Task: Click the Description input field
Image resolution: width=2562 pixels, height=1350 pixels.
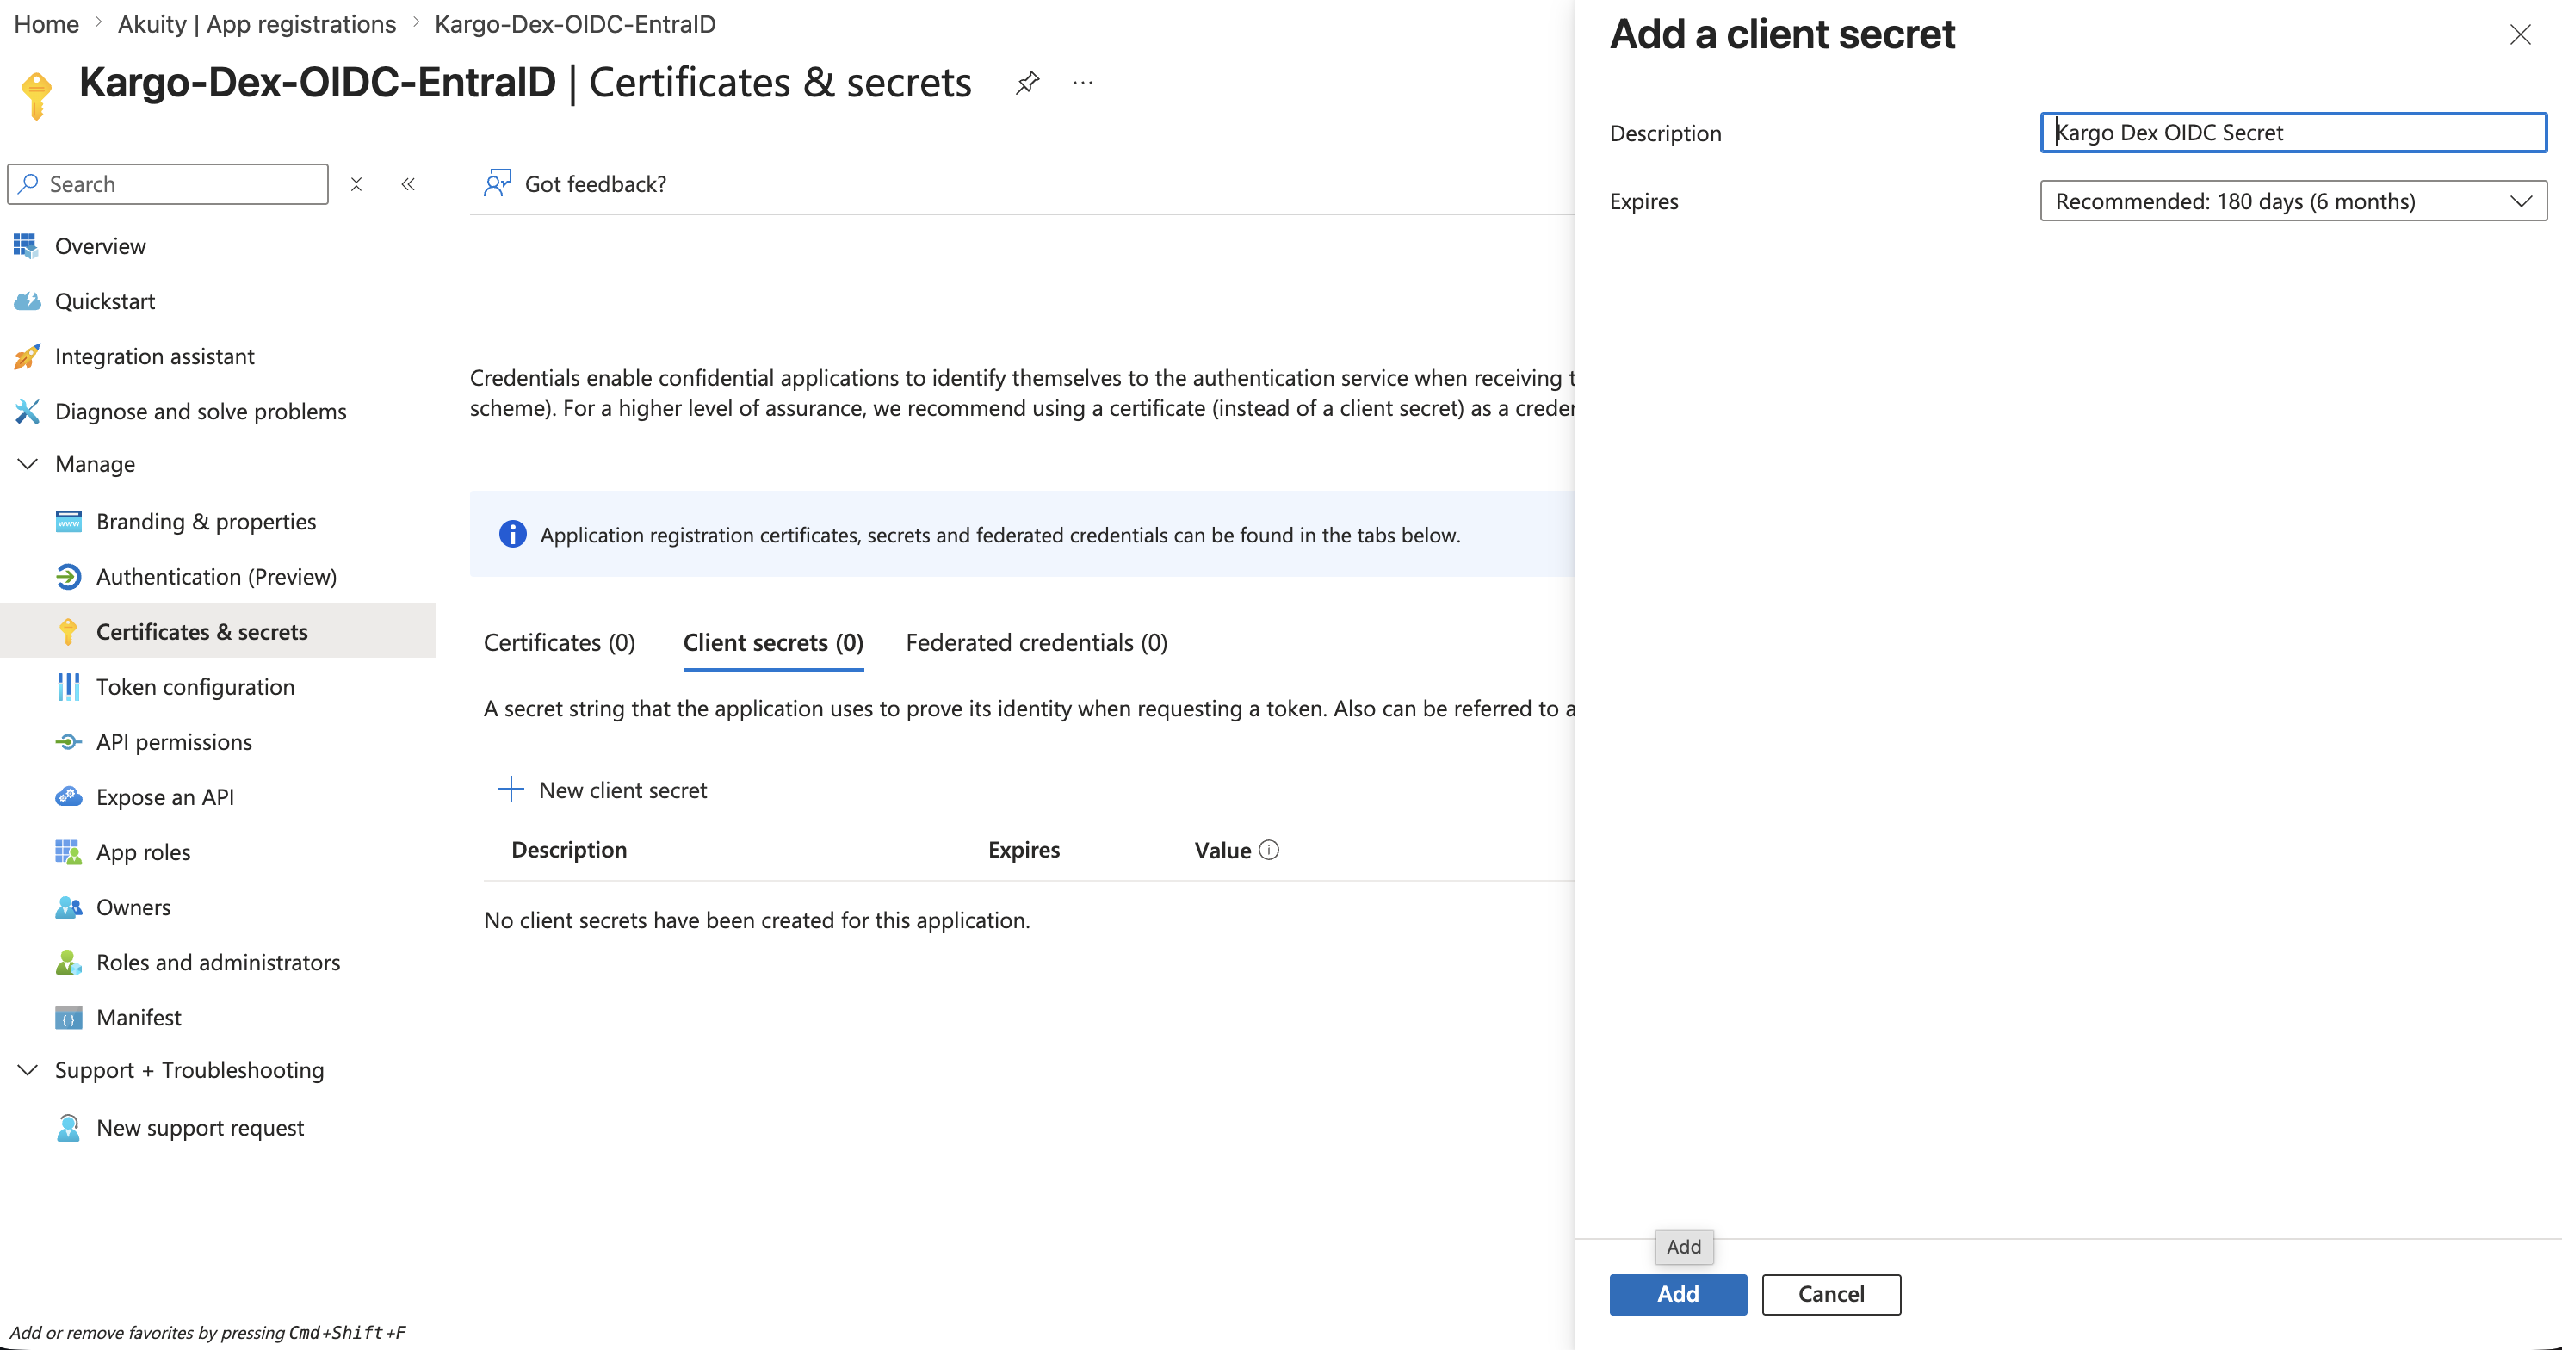Action: point(2293,133)
